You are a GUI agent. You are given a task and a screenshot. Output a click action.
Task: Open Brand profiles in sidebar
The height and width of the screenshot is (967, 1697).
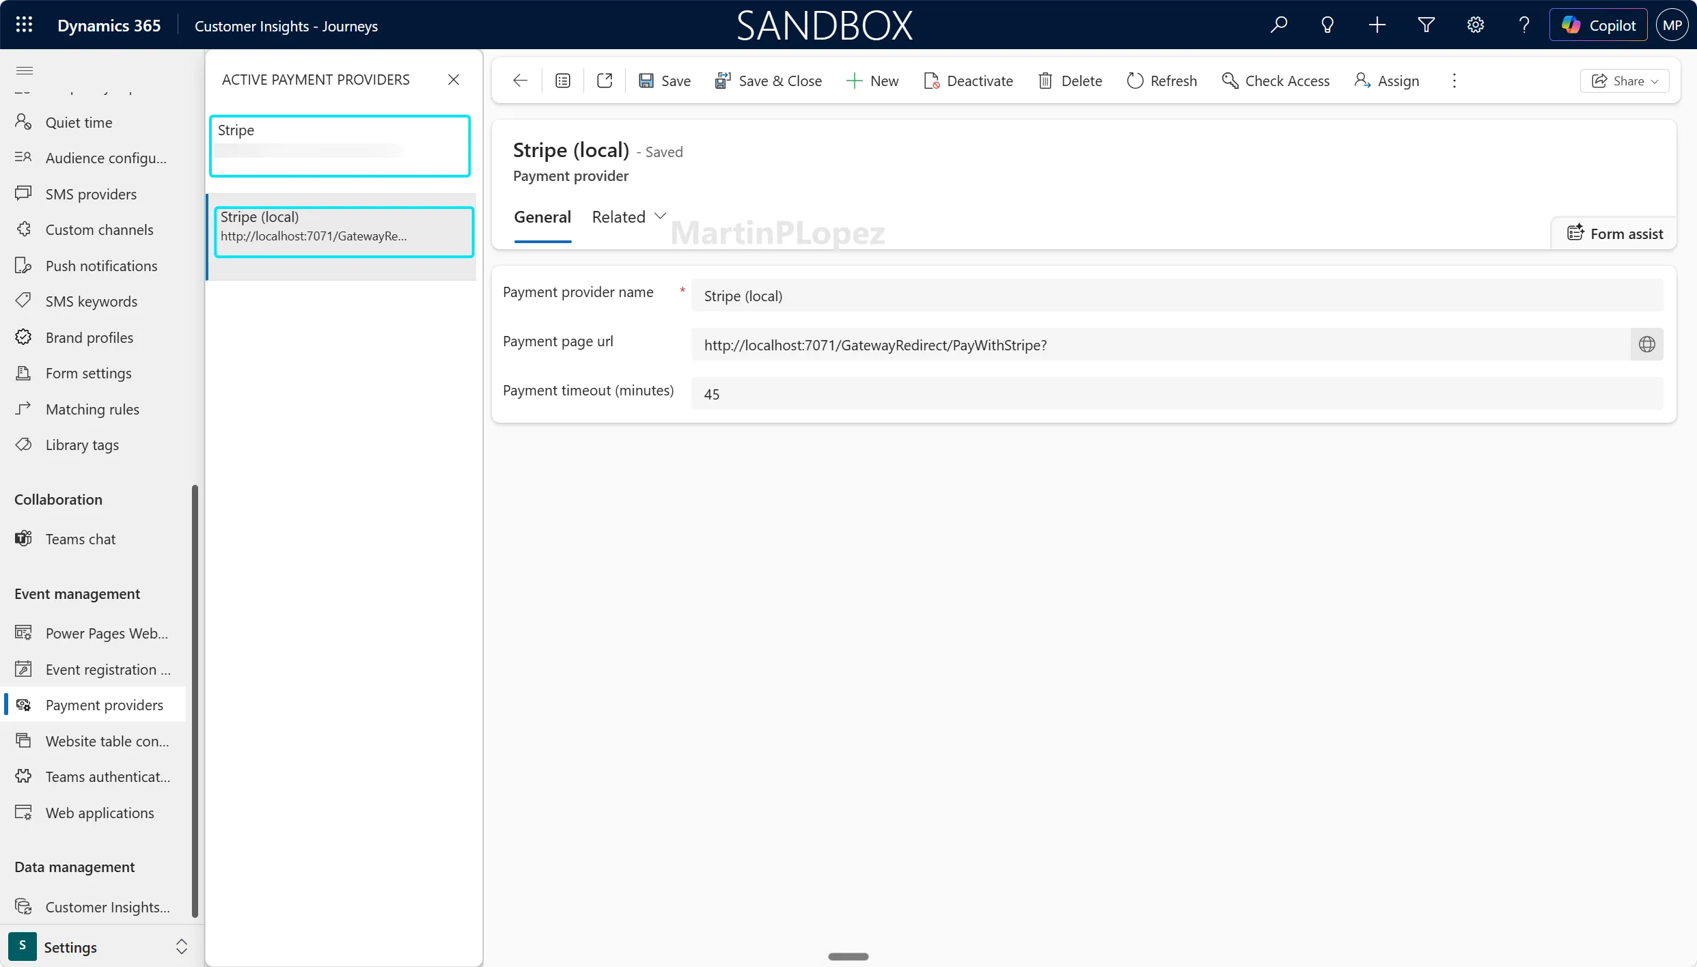click(93, 337)
